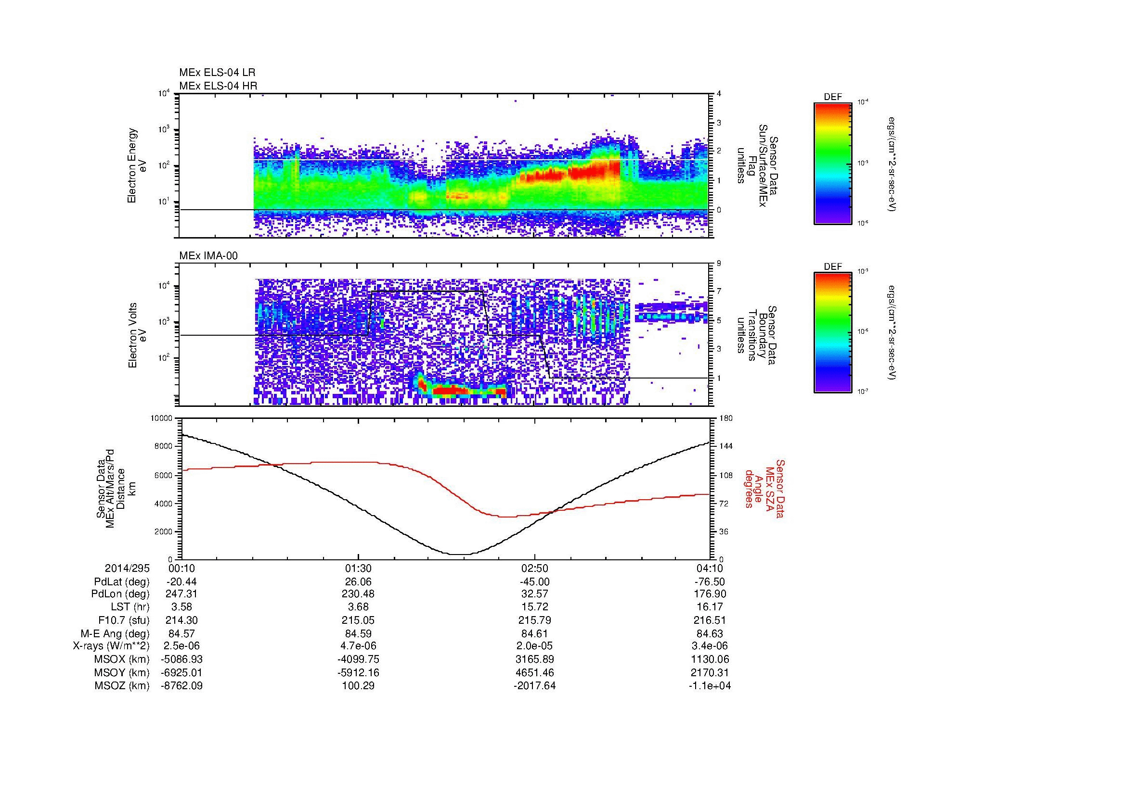Click the 'Sun/Surface/MEx Flag unitless' axis label

pos(758,165)
